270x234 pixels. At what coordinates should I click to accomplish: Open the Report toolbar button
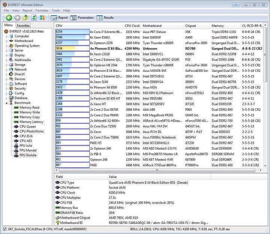(59, 18)
